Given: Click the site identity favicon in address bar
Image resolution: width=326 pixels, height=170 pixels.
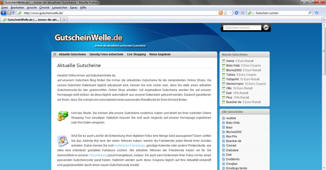Looking at the screenshot, I should [x=20, y=13].
